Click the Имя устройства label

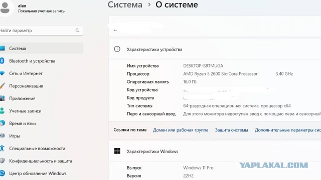pyautogui.click(x=142, y=65)
